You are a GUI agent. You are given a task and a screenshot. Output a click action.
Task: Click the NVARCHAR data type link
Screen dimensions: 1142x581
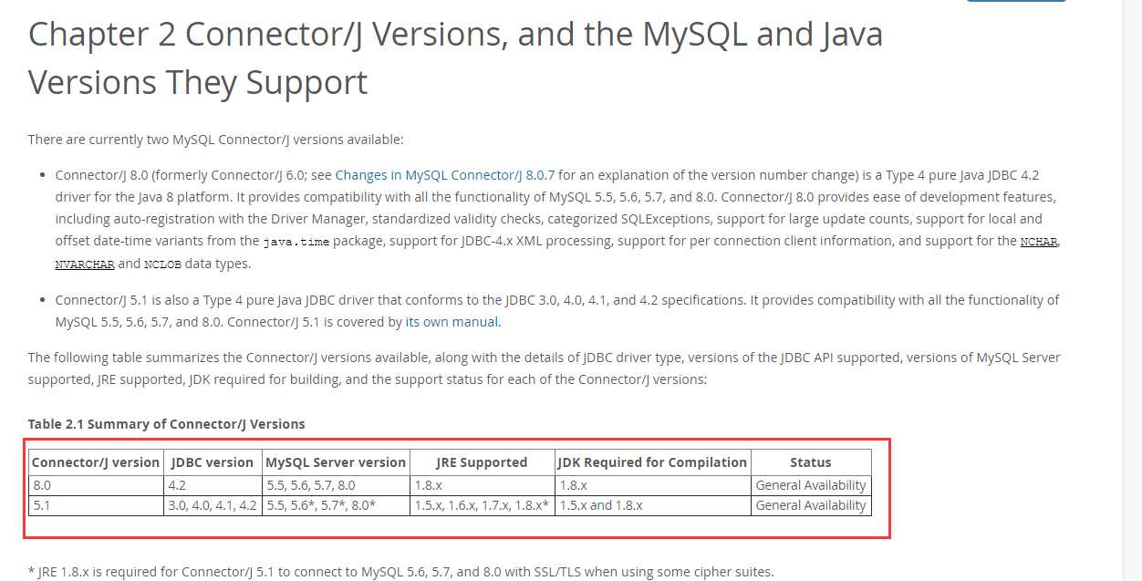coord(84,265)
